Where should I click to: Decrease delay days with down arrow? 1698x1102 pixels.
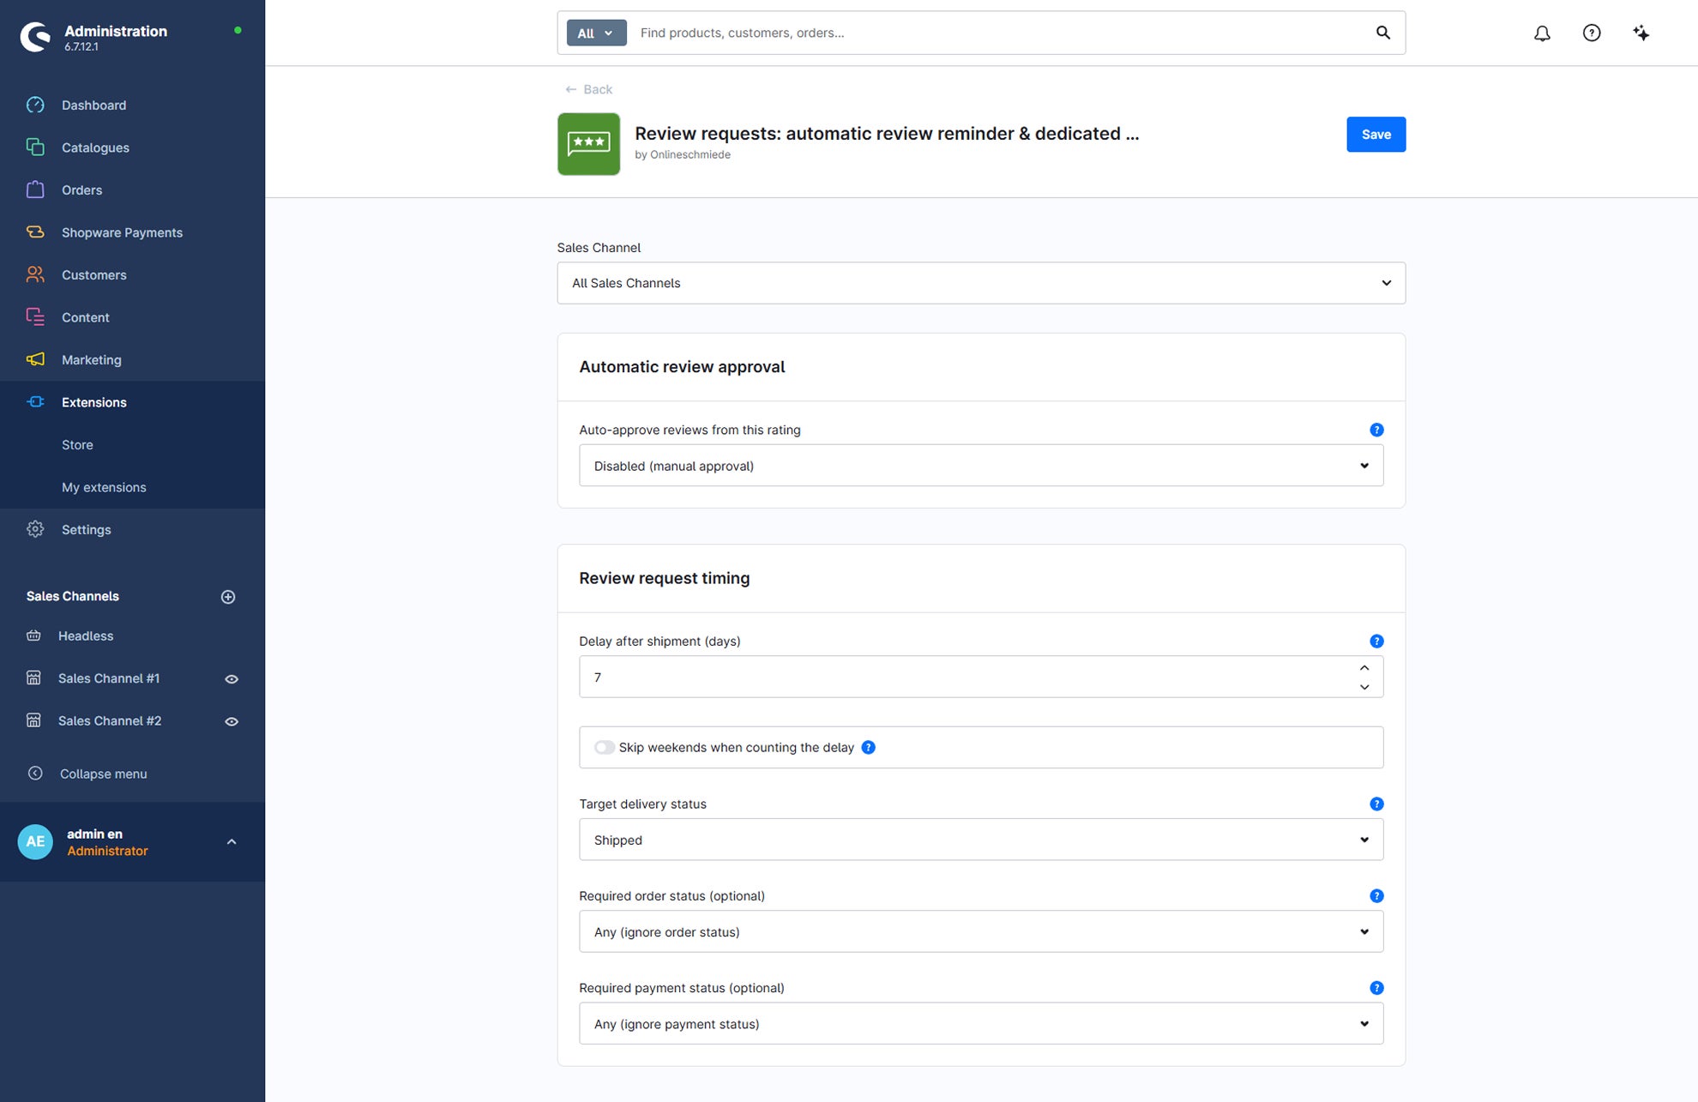(1364, 687)
